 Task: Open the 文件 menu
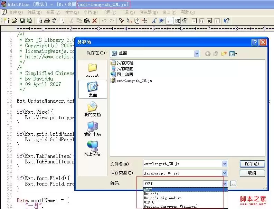pos(16,12)
